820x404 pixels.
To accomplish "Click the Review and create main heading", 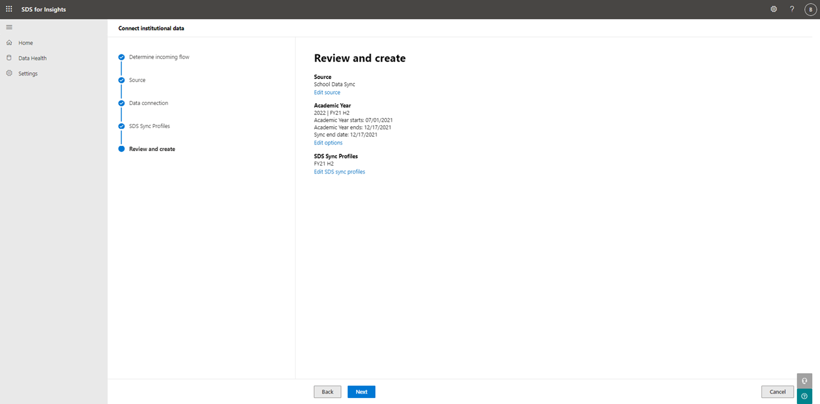I will pyautogui.click(x=359, y=58).
